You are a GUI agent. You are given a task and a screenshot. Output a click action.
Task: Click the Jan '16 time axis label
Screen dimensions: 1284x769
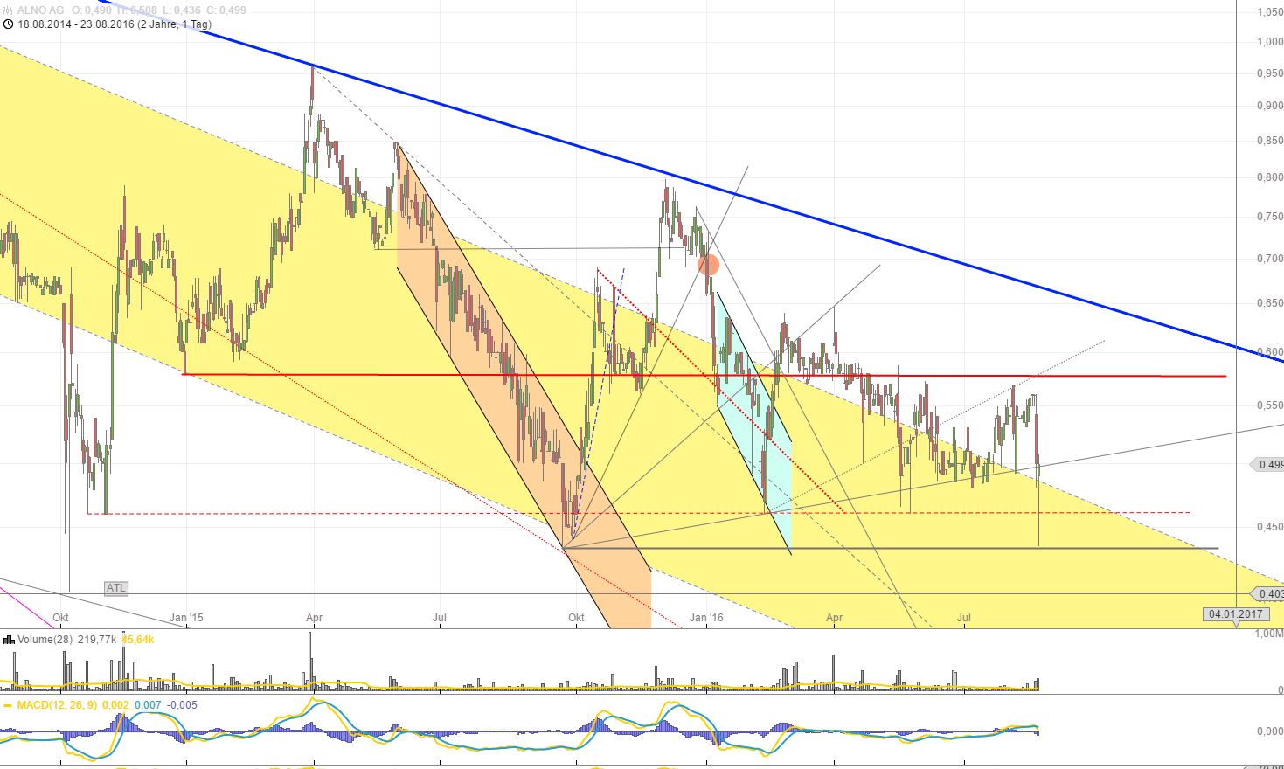706,618
